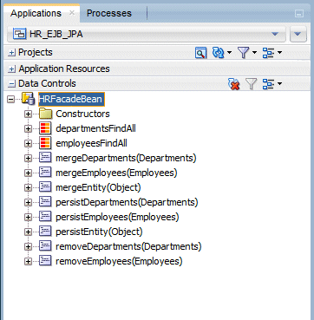This screenshot has width=314, height=320.
Task: Minimize the Applications panel
Action: tap(299, 14)
